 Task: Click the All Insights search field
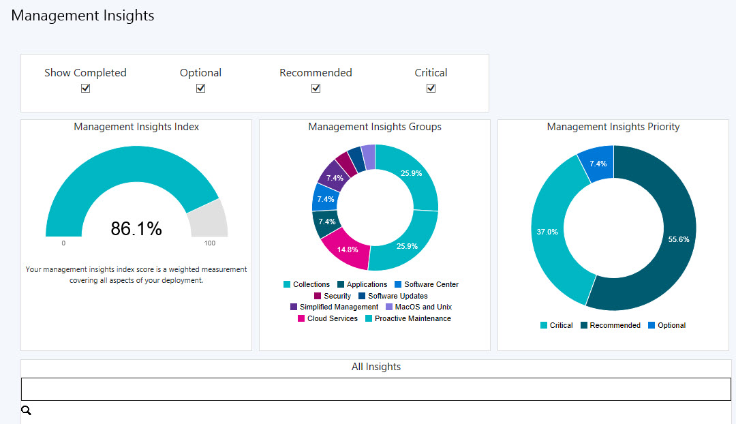376,389
